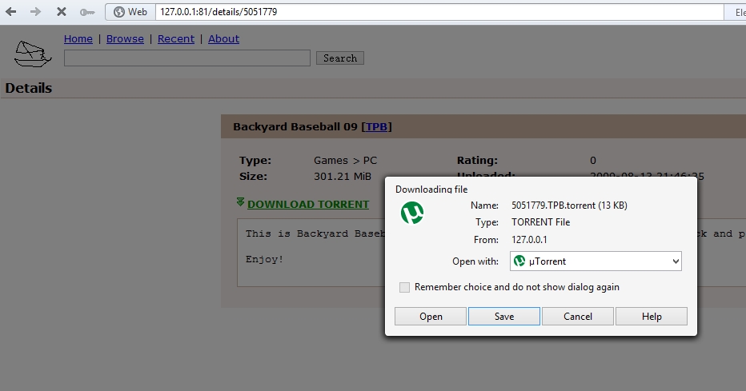Click the Save button in dialog

pyautogui.click(x=504, y=317)
